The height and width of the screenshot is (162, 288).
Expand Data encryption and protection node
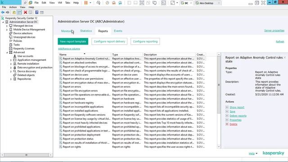[11, 67]
